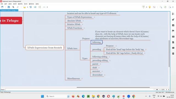The width and height of the screenshot is (176, 99).
Task: Click the magnifier search icon in toolbar
Action: click(161, 7)
